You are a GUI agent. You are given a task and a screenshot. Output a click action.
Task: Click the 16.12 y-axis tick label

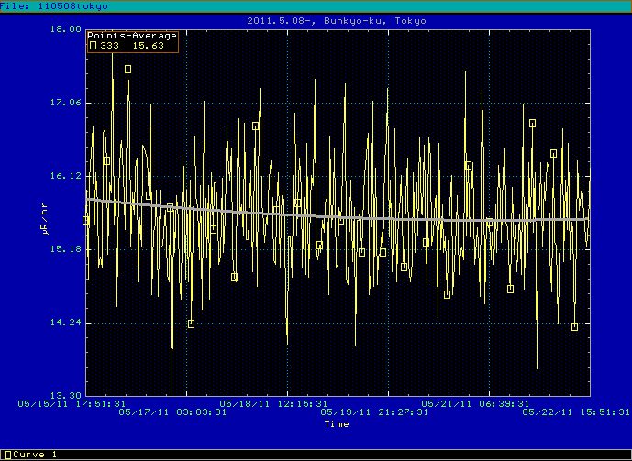point(65,176)
